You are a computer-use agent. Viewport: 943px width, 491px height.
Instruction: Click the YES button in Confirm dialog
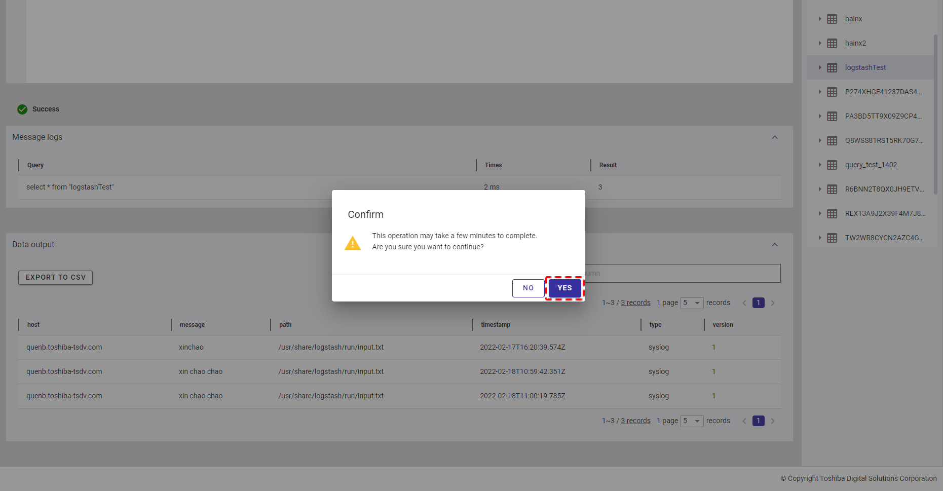point(564,288)
